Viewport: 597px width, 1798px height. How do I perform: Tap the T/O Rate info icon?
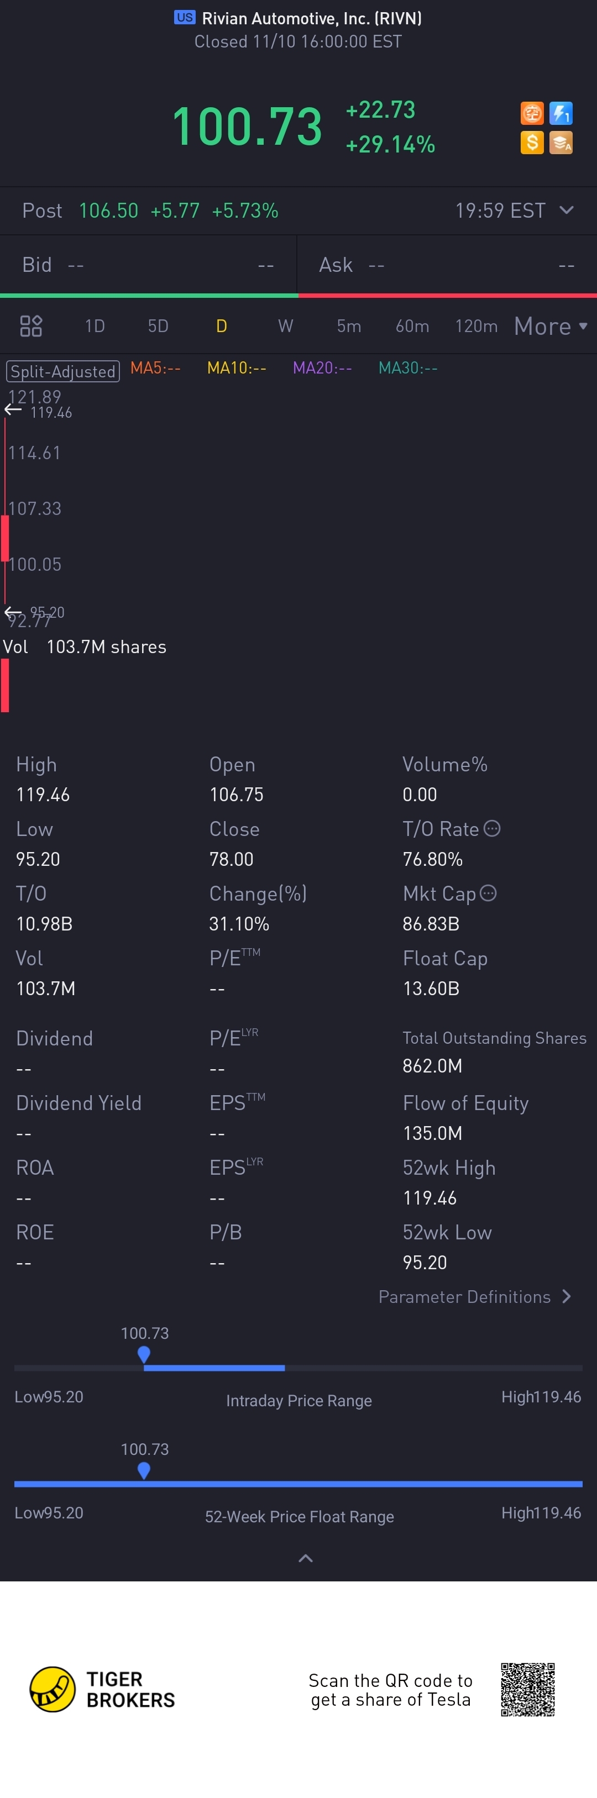[x=493, y=828]
